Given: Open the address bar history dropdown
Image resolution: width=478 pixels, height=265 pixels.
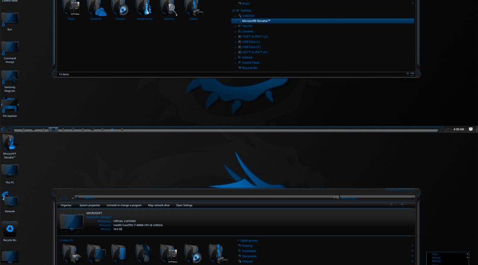Looking at the screenshot, I should click(335, 198).
